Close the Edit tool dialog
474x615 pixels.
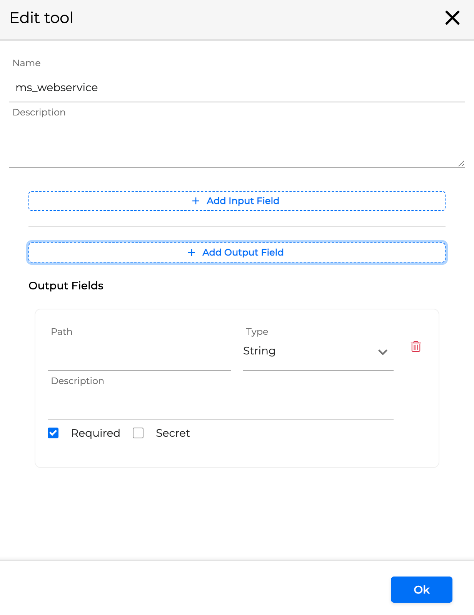(452, 18)
